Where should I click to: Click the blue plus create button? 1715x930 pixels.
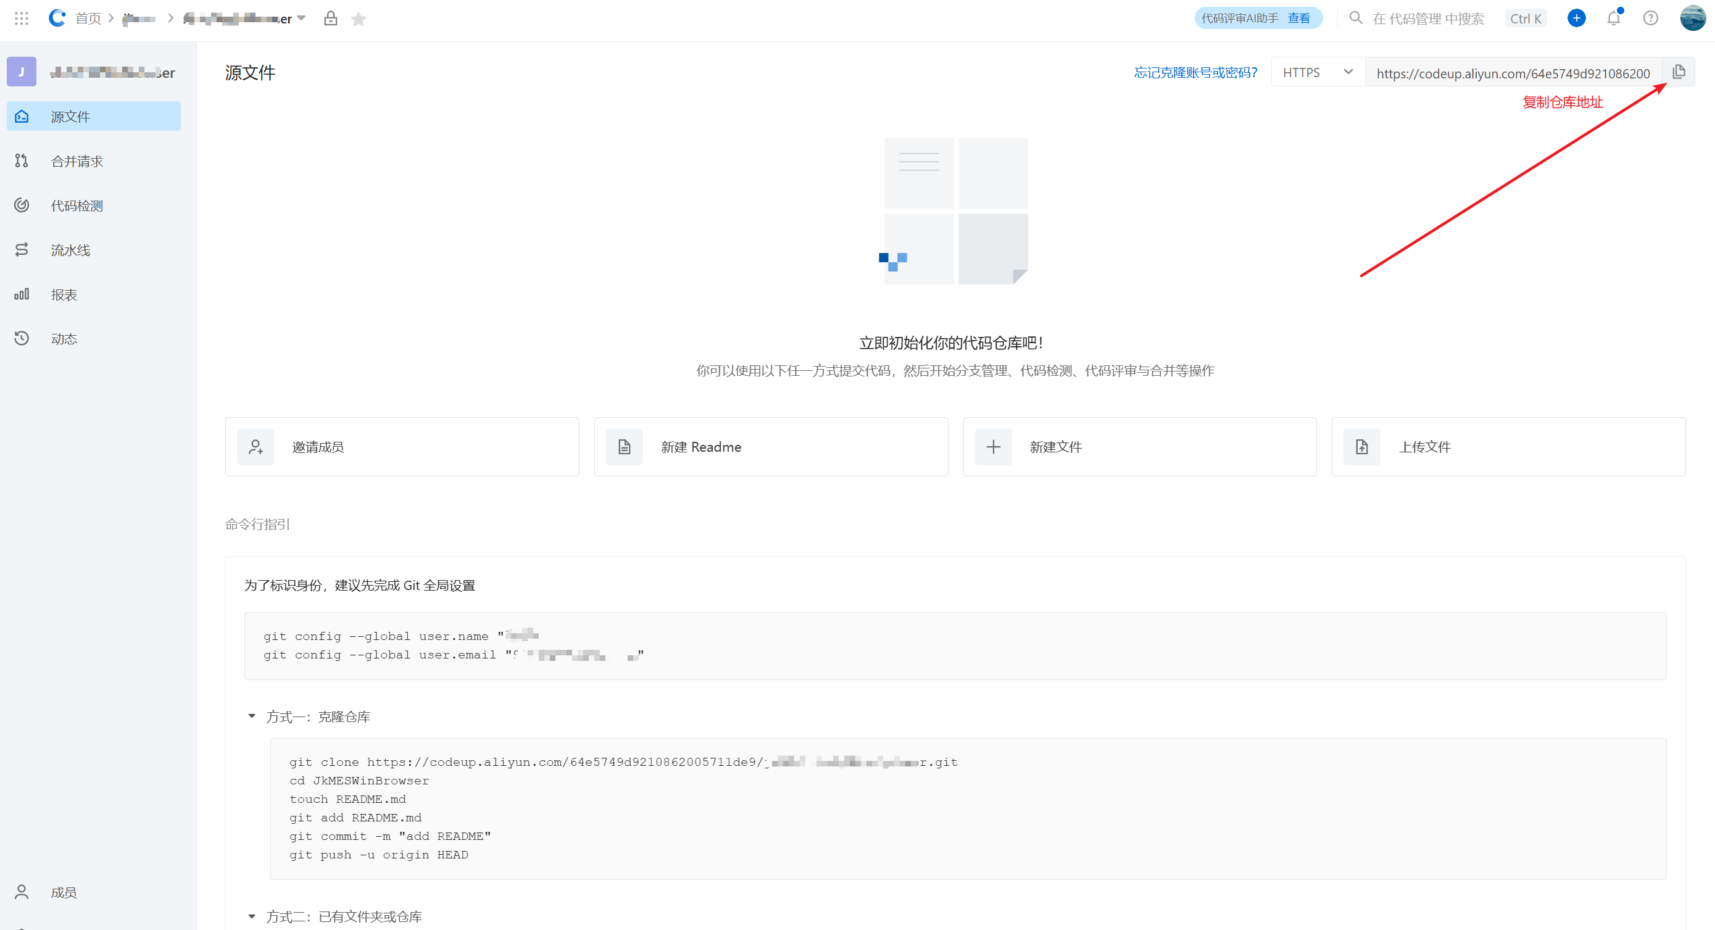[x=1576, y=19]
